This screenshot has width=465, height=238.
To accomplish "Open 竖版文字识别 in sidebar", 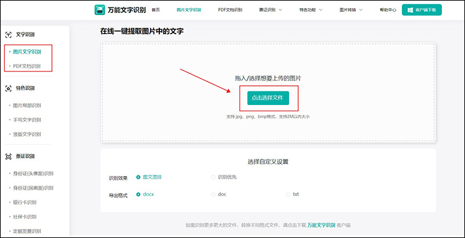I will [x=27, y=134].
